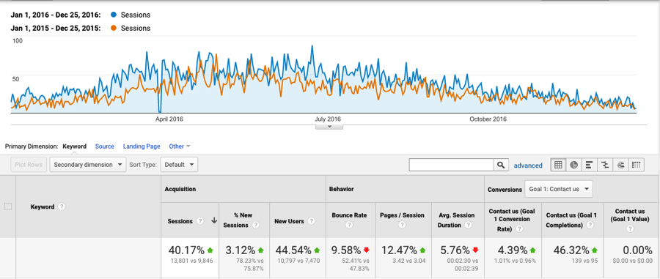The width and height of the screenshot is (660, 279).
Task: Open the advanced filter link
Action: click(528, 165)
